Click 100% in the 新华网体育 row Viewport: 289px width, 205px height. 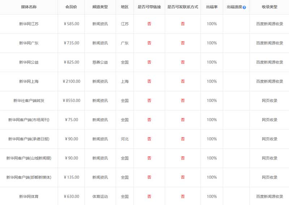[x=212, y=197]
